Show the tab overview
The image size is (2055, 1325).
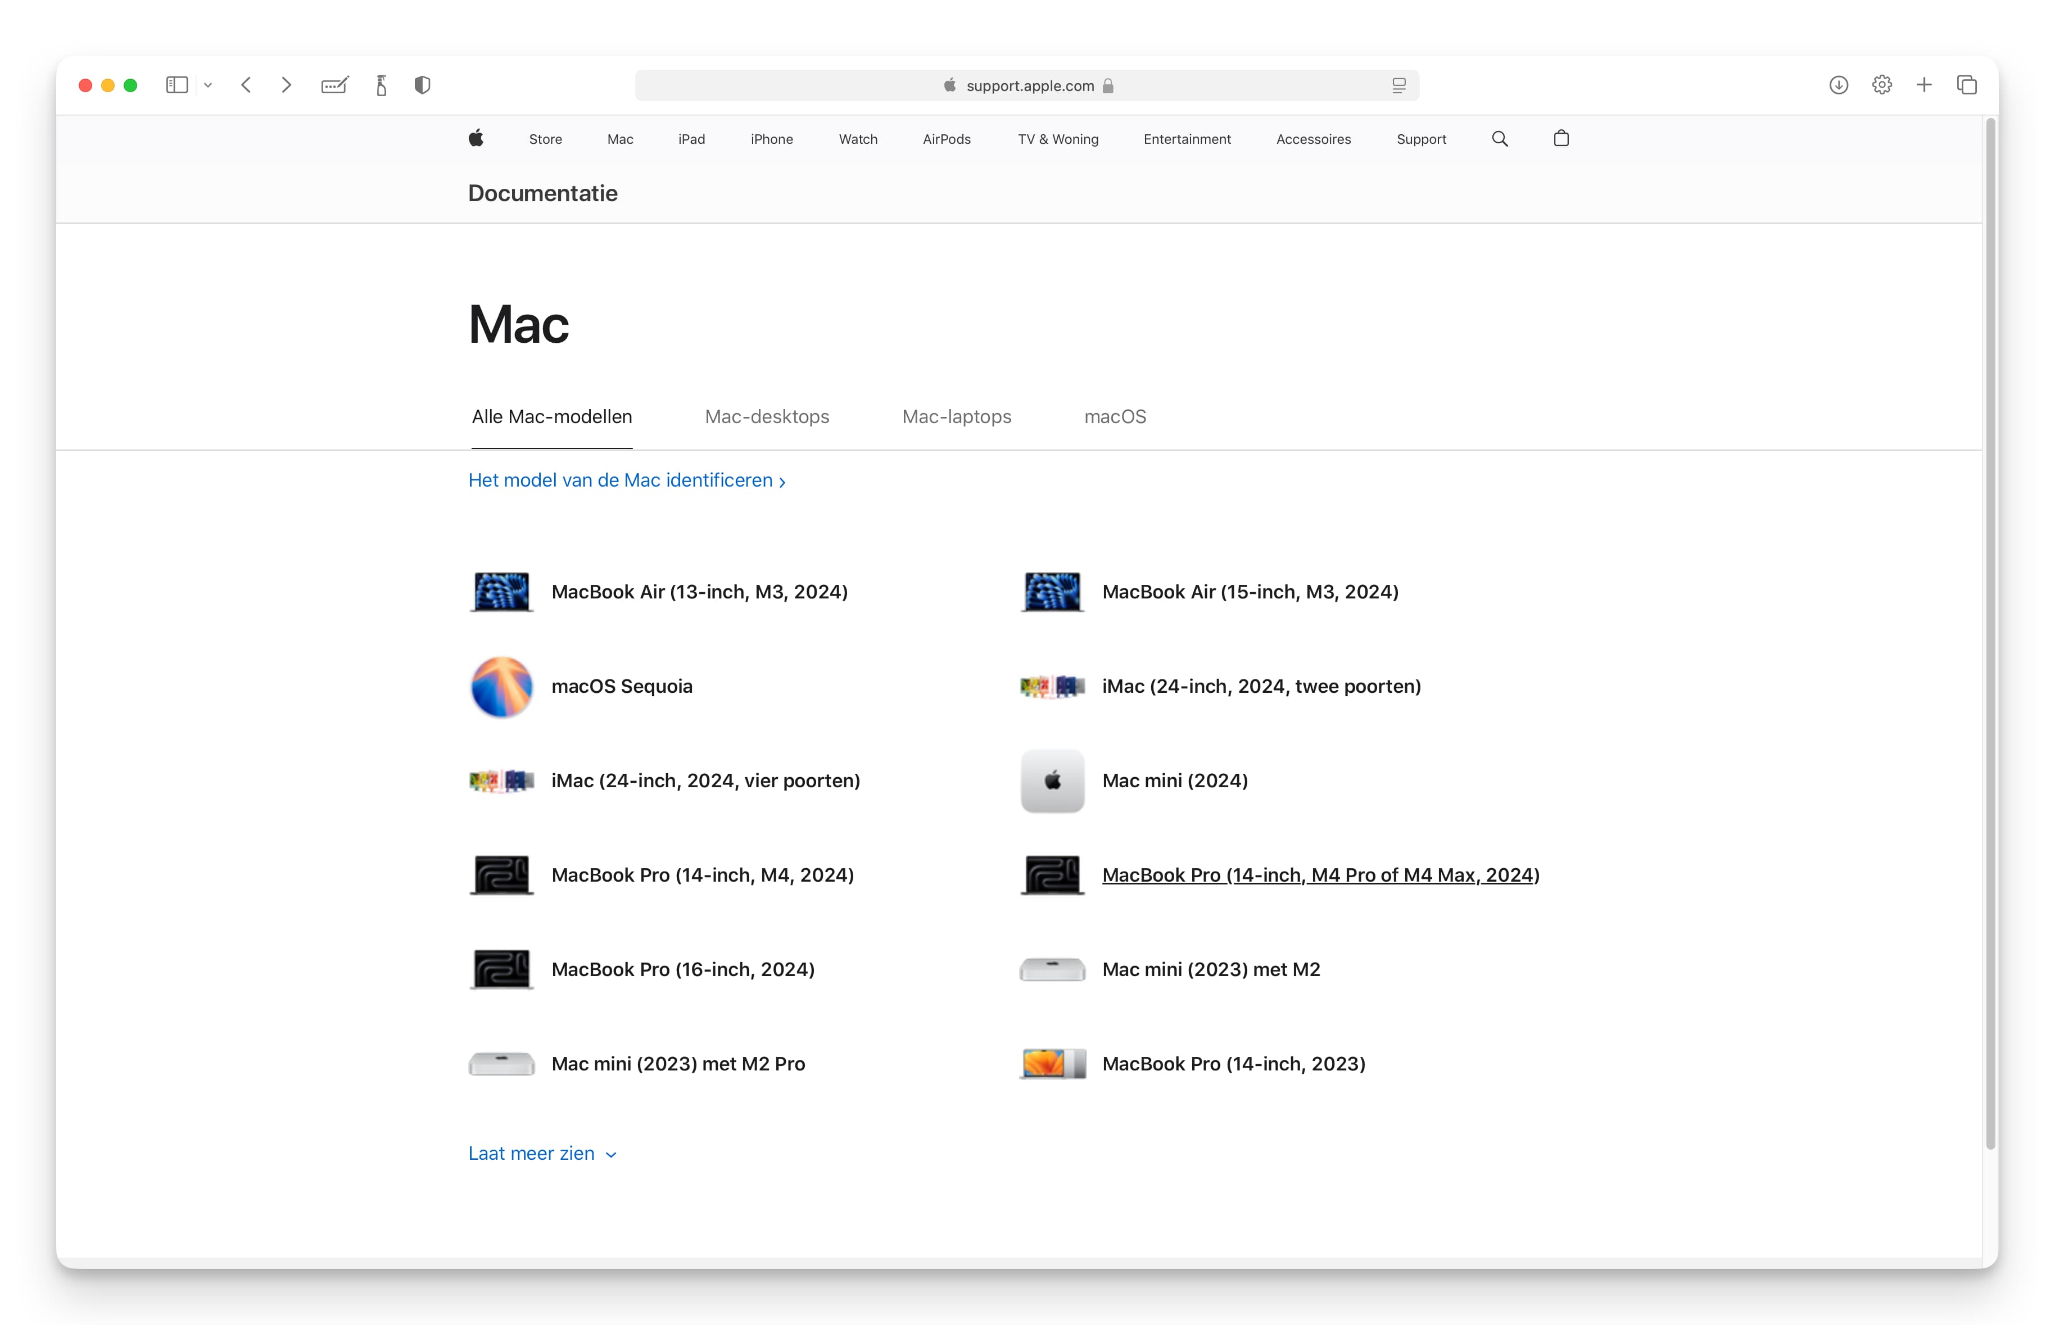click(x=1966, y=85)
